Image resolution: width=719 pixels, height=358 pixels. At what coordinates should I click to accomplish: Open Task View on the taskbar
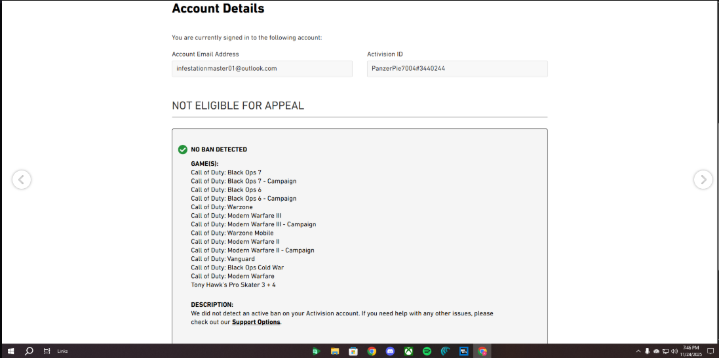(47, 351)
